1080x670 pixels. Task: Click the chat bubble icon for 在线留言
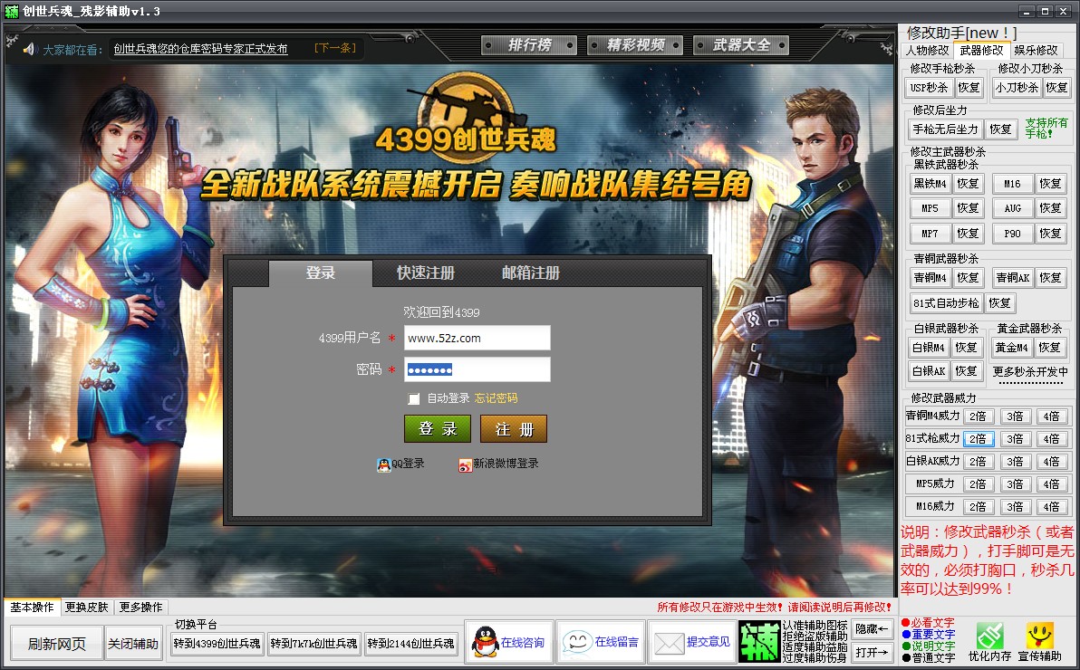tap(577, 643)
